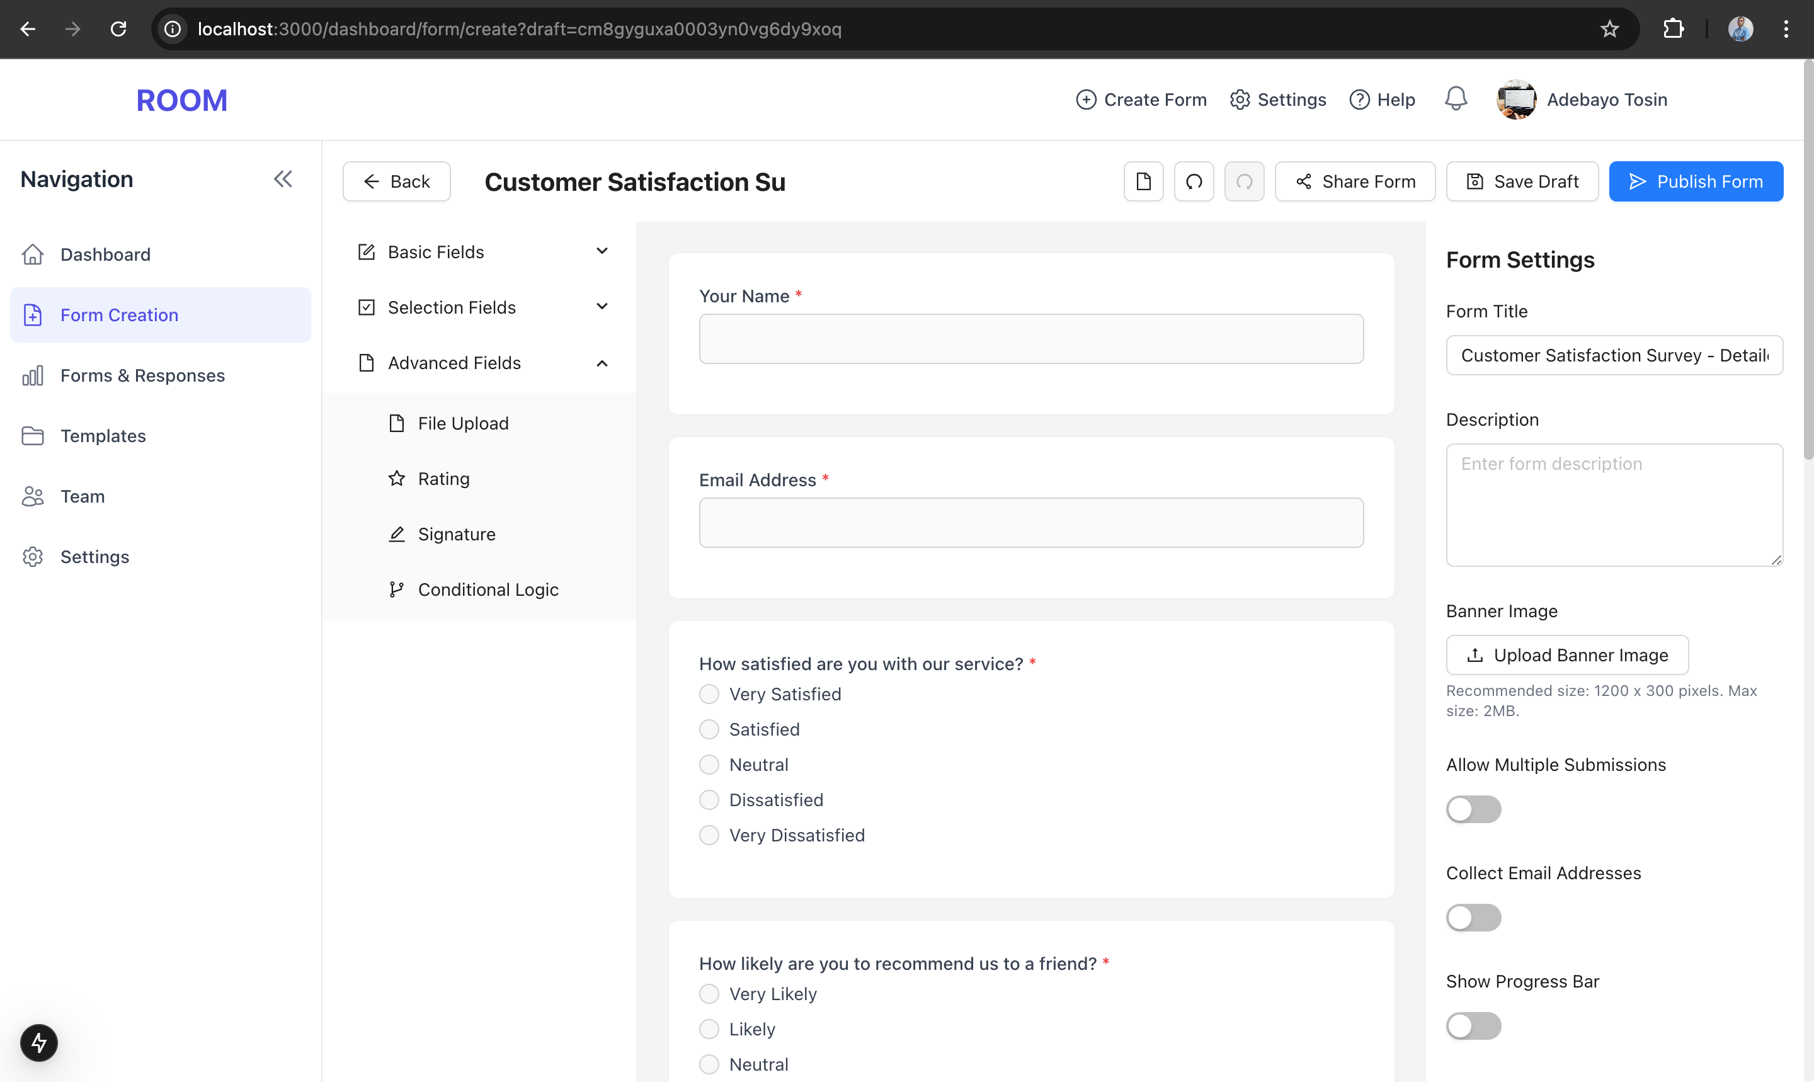Open Settings in the left navigation
The image size is (1814, 1082).
(161, 557)
